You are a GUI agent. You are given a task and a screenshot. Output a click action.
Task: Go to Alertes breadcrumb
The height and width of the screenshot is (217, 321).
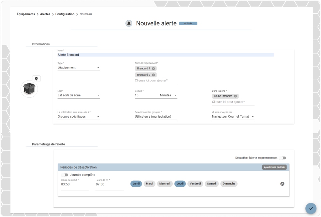tap(45, 14)
